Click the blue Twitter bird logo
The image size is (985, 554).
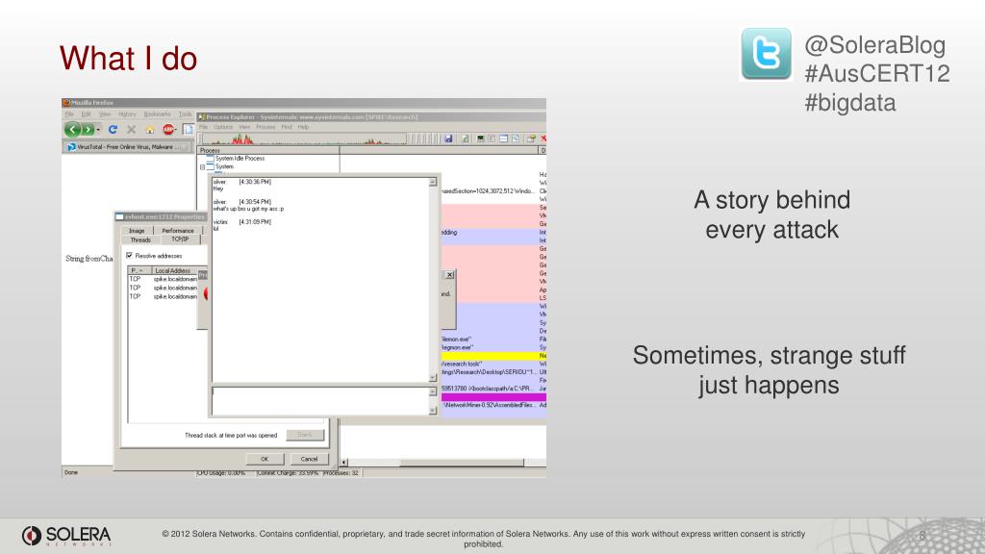pyautogui.click(x=766, y=54)
